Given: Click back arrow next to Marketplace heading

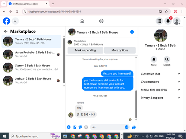Looking at the screenshot, I should 6,31.
